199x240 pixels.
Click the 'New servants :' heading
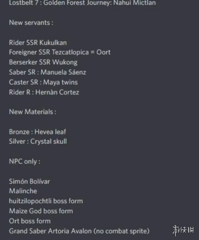[31, 23]
